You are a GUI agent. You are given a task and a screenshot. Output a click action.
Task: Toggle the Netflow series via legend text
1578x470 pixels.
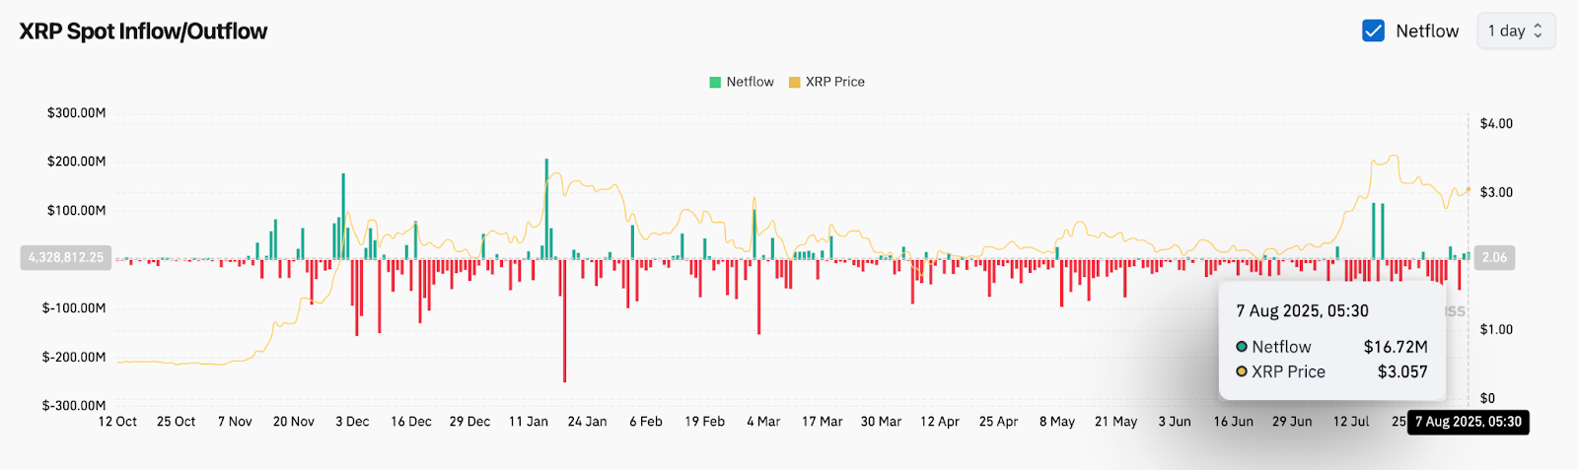pyautogui.click(x=750, y=82)
